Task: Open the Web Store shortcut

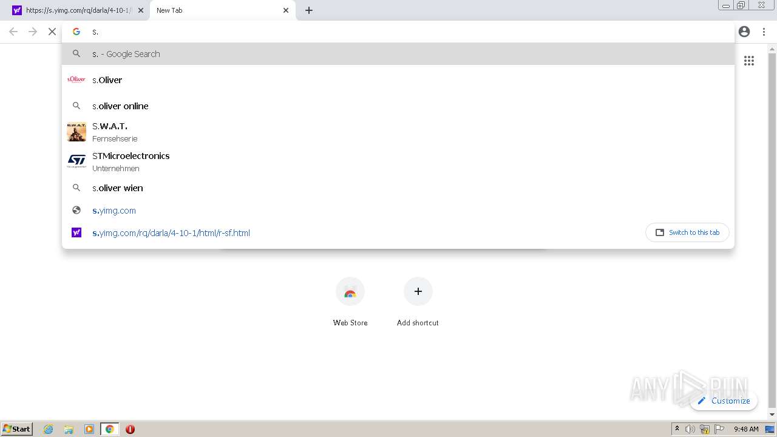Action: point(350,302)
